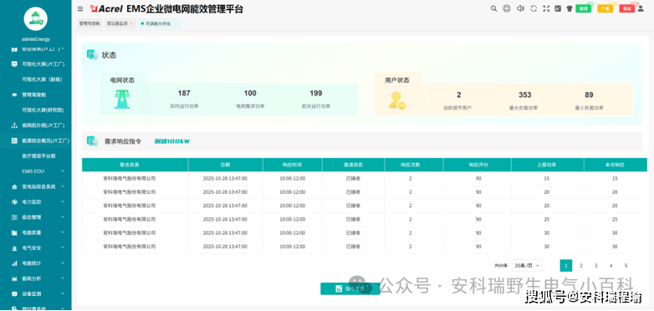654x311 pixels.
Task: Click the icon beside 状态 heading
Action: click(x=92, y=54)
